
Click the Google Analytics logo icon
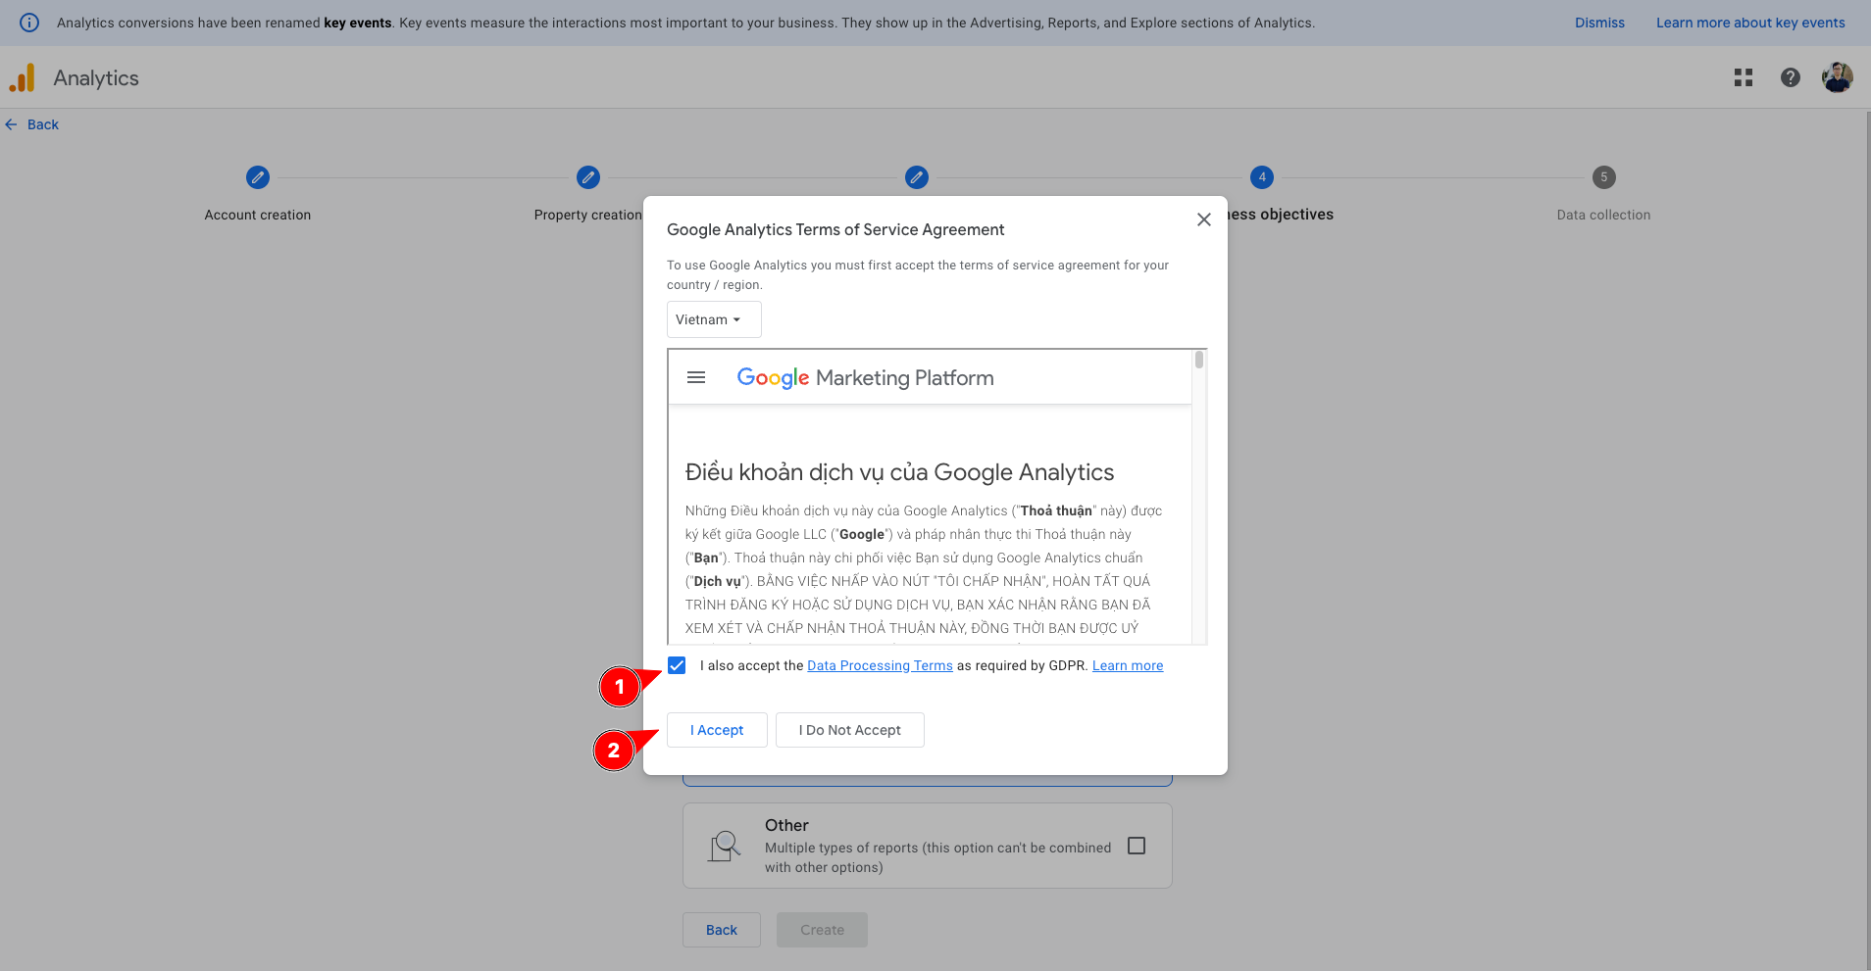[x=23, y=78]
